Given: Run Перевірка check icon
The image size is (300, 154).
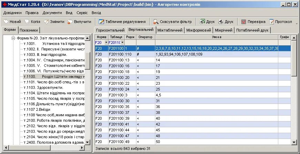Looking at the screenshot, I should (x=244, y=22).
